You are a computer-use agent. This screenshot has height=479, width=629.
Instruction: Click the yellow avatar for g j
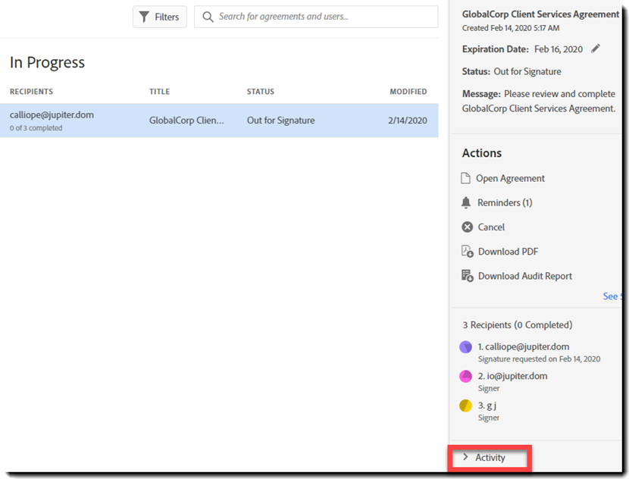click(x=466, y=405)
